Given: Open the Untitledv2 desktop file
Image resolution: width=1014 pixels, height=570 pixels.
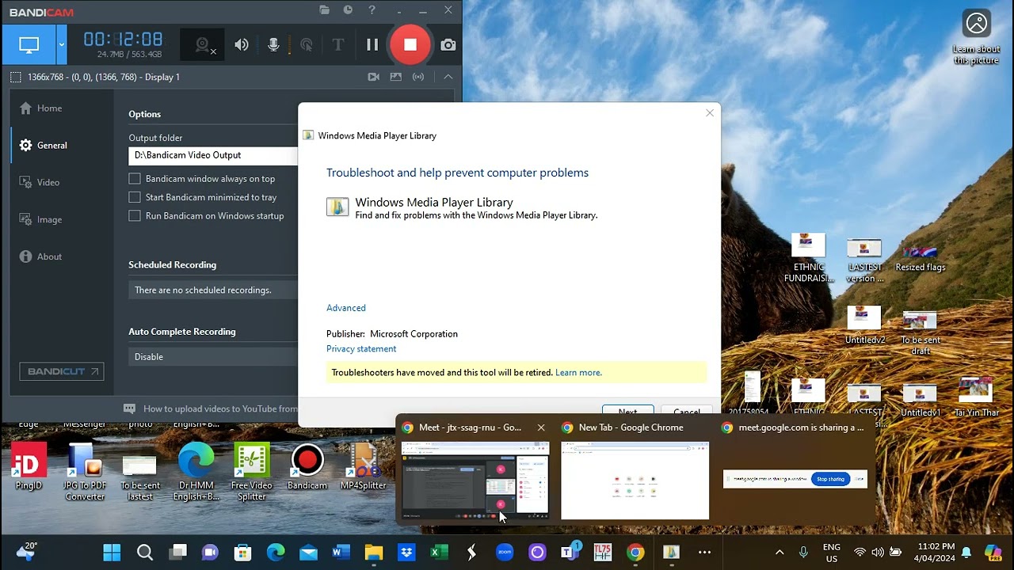Looking at the screenshot, I should pyautogui.click(x=864, y=325).
